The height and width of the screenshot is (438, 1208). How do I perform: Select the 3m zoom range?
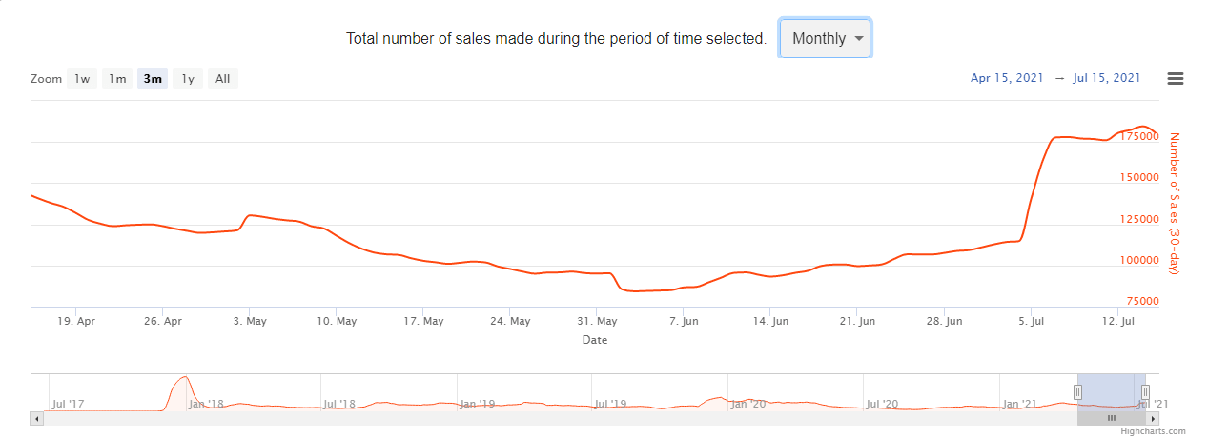tap(153, 79)
